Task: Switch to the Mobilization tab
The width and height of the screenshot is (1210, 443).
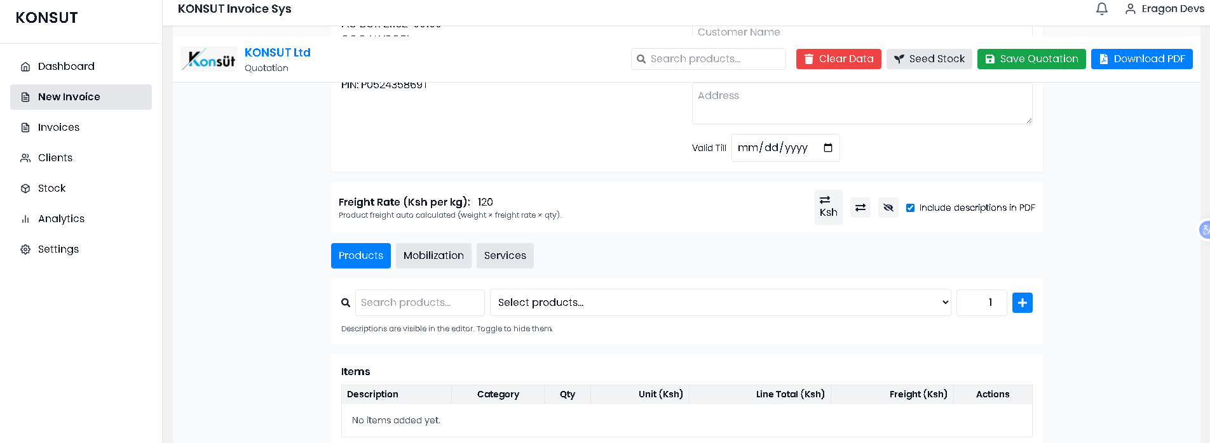Action: point(433,256)
